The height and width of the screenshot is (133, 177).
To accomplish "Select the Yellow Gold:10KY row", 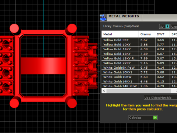I will [139, 45].
